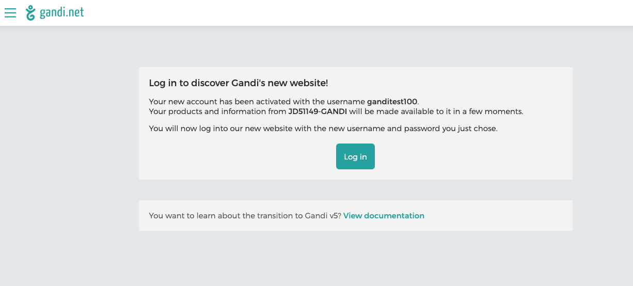Open the hamburger navigation menu
The image size is (633, 286).
tap(10, 12)
